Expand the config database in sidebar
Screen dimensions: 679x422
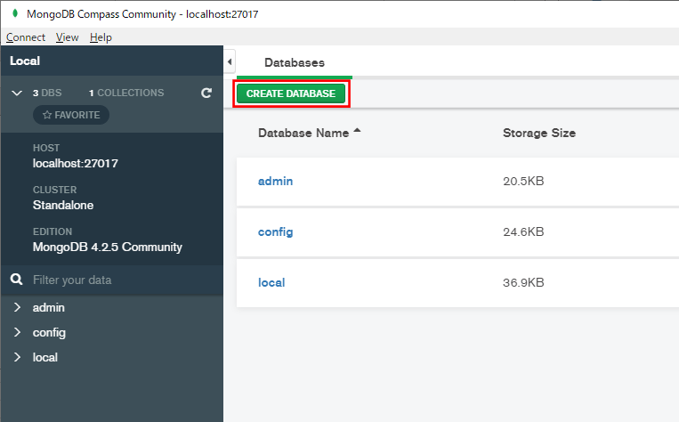tap(17, 332)
